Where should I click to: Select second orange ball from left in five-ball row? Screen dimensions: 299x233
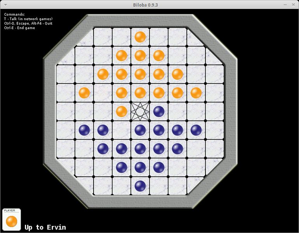[x=122, y=74]
